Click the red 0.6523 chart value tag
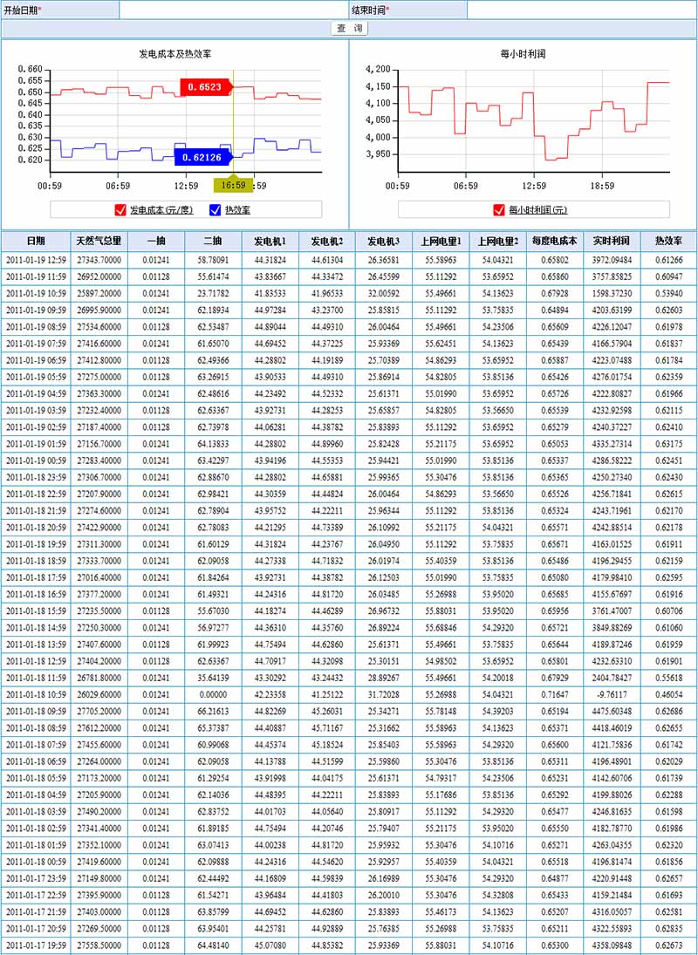698x955 pixels. pyautogui.click(x=207, y=87)
